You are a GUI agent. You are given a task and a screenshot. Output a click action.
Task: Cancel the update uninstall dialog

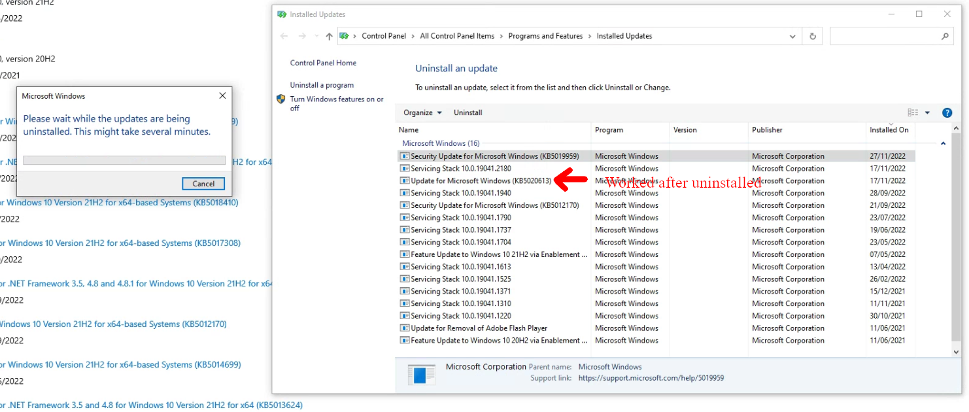click(203, 184)
